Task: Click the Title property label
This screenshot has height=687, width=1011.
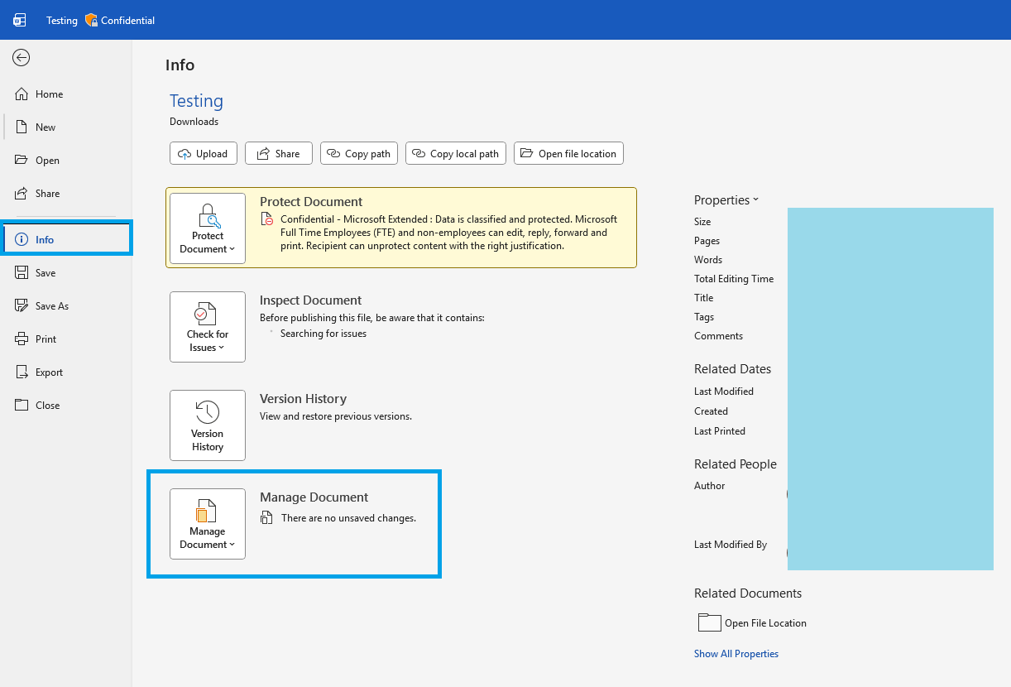Action: click(x=703, y=298)
